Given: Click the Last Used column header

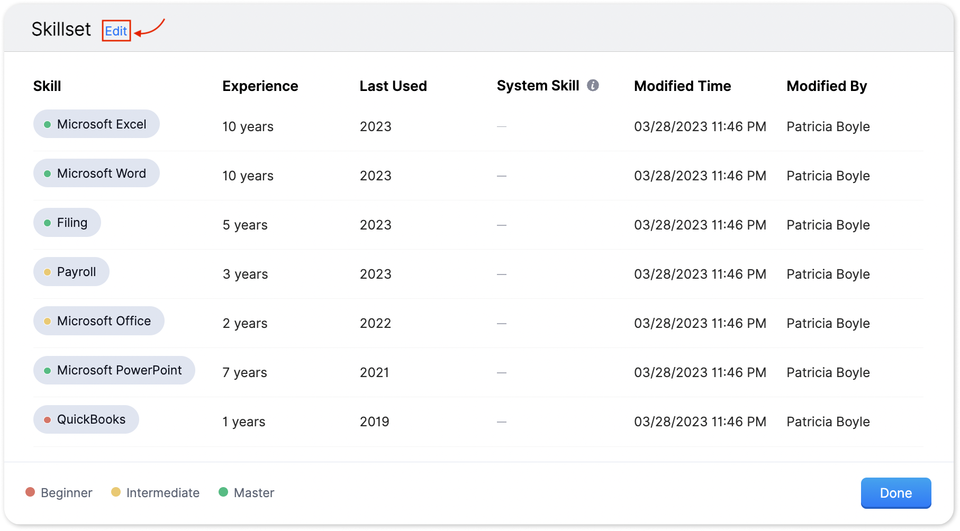Looking at the screenshot, I should (393, 86).
